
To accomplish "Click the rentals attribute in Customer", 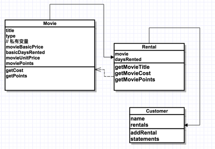I will pyautogui.click(x=139, y=125).
